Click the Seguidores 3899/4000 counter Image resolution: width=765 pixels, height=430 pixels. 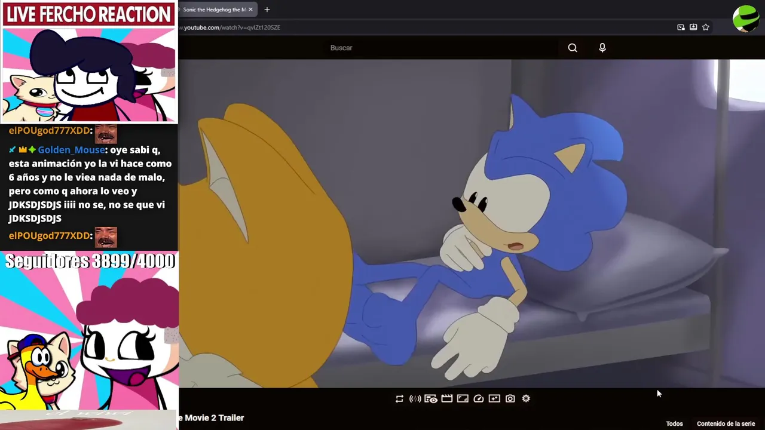(x=90, y=261)
